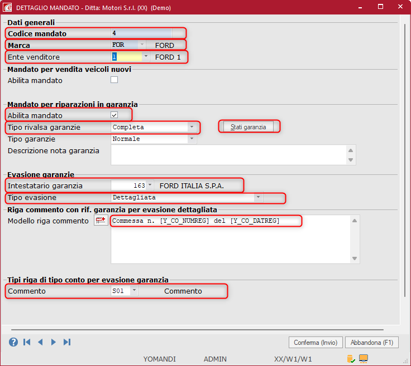The height and width of the screenshot is (366, 411).
Task: Go to the next record
Action: point(54,342)
